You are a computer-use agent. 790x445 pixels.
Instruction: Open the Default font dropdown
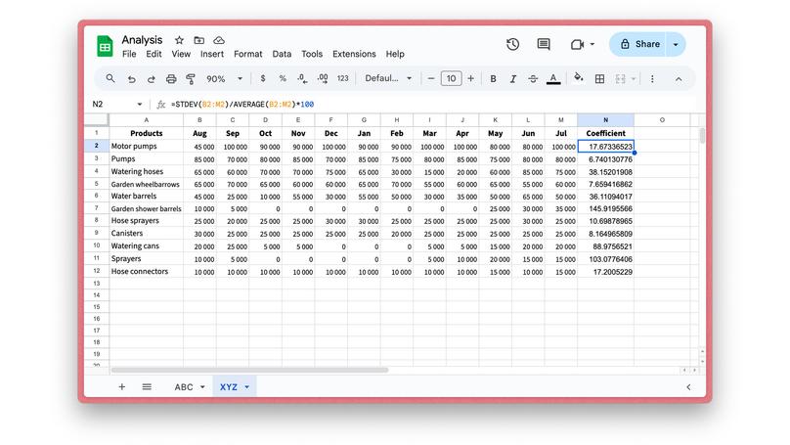point(388,78)
